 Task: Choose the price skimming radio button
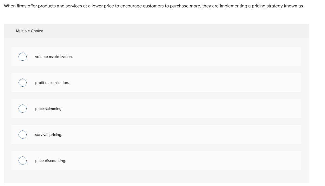click(23, 109)
